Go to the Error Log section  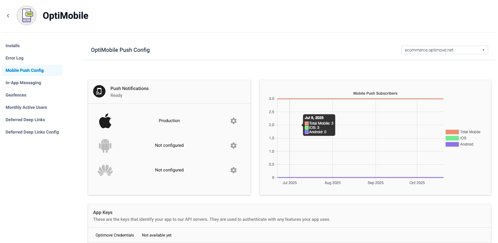(15, 58)
